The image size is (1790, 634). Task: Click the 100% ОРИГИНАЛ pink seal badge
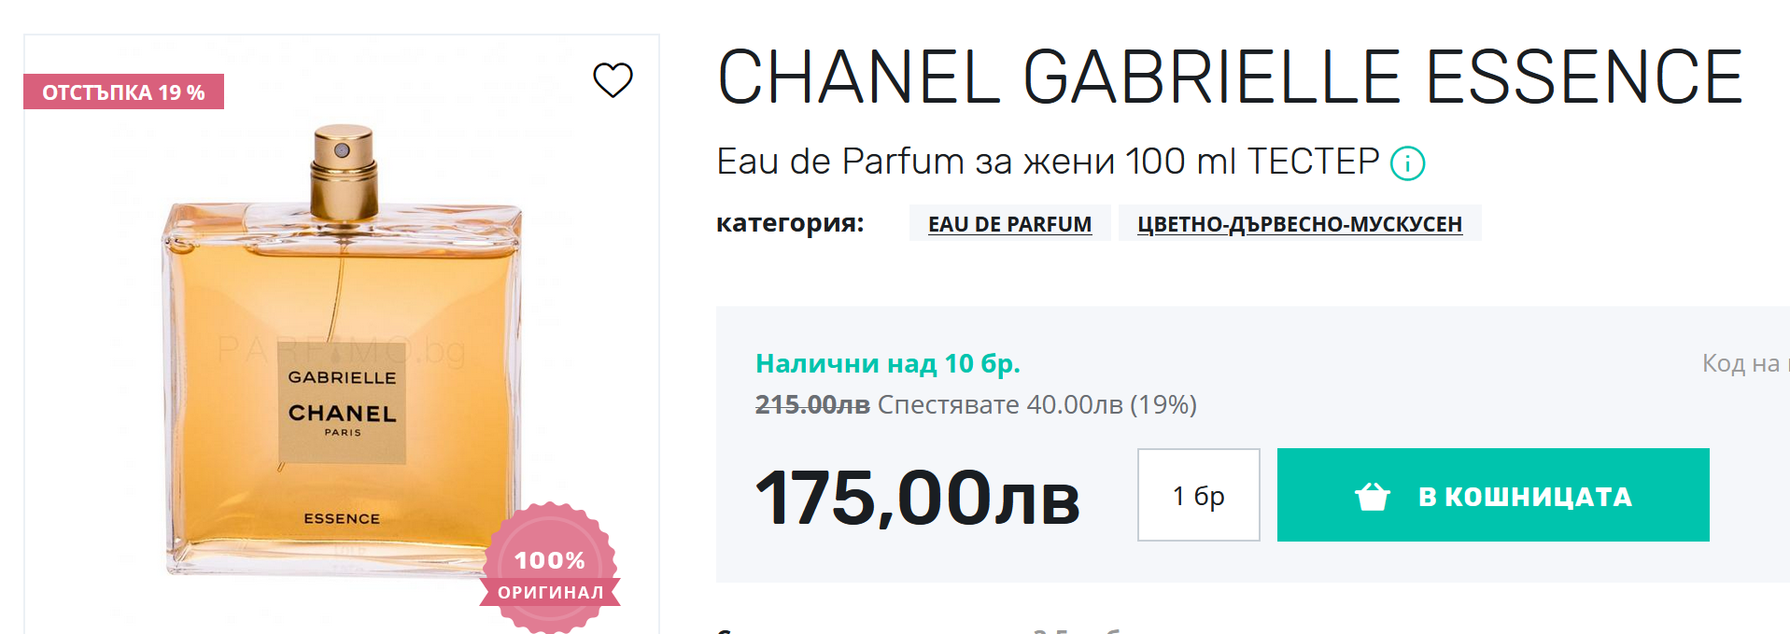point(550,568)
